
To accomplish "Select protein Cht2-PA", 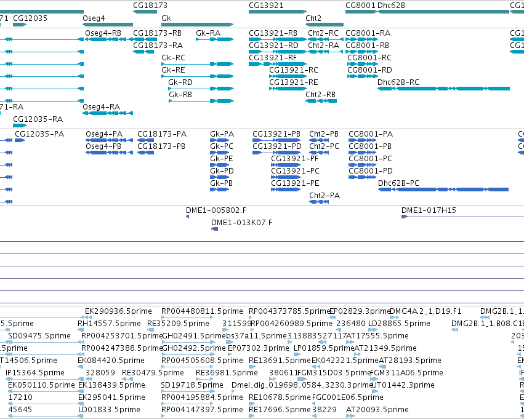I will pyautogui.click(x=319, y=202).
